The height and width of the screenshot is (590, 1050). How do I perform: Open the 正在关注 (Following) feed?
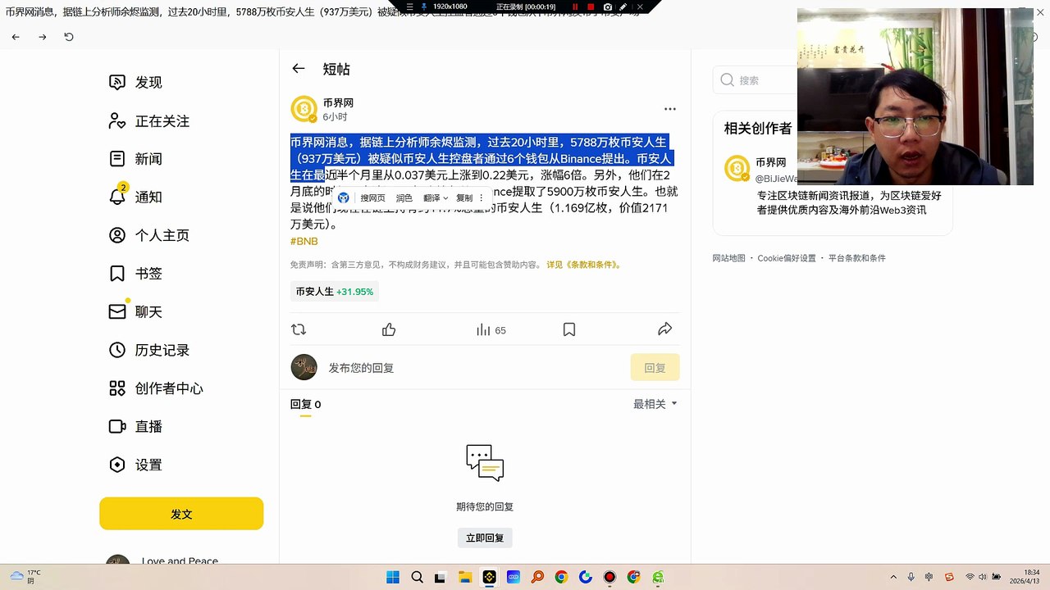(x=149, y=121)
